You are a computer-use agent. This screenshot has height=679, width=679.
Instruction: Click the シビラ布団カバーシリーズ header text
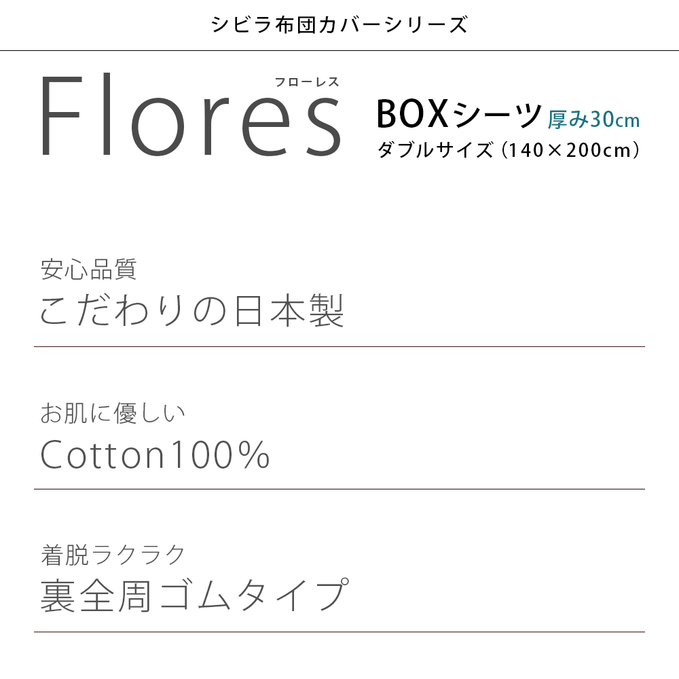339,25
